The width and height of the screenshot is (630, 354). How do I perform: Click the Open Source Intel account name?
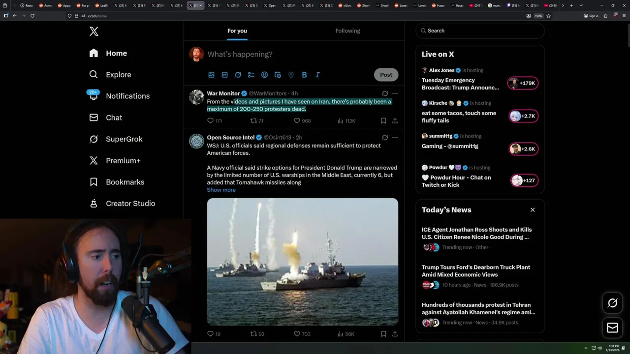tap(231, 138)
